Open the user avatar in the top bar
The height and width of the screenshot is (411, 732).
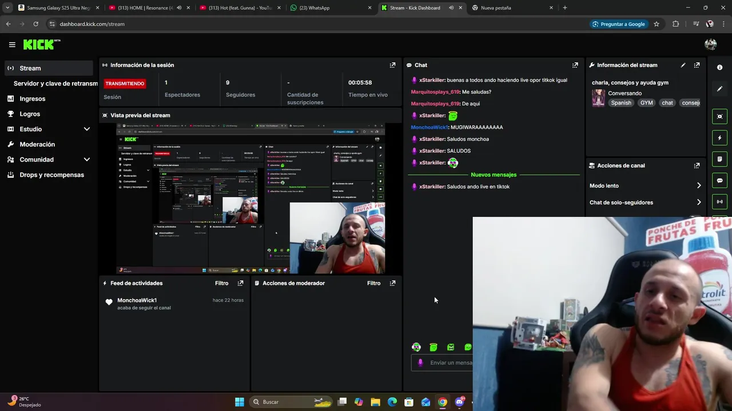[711, 45]
